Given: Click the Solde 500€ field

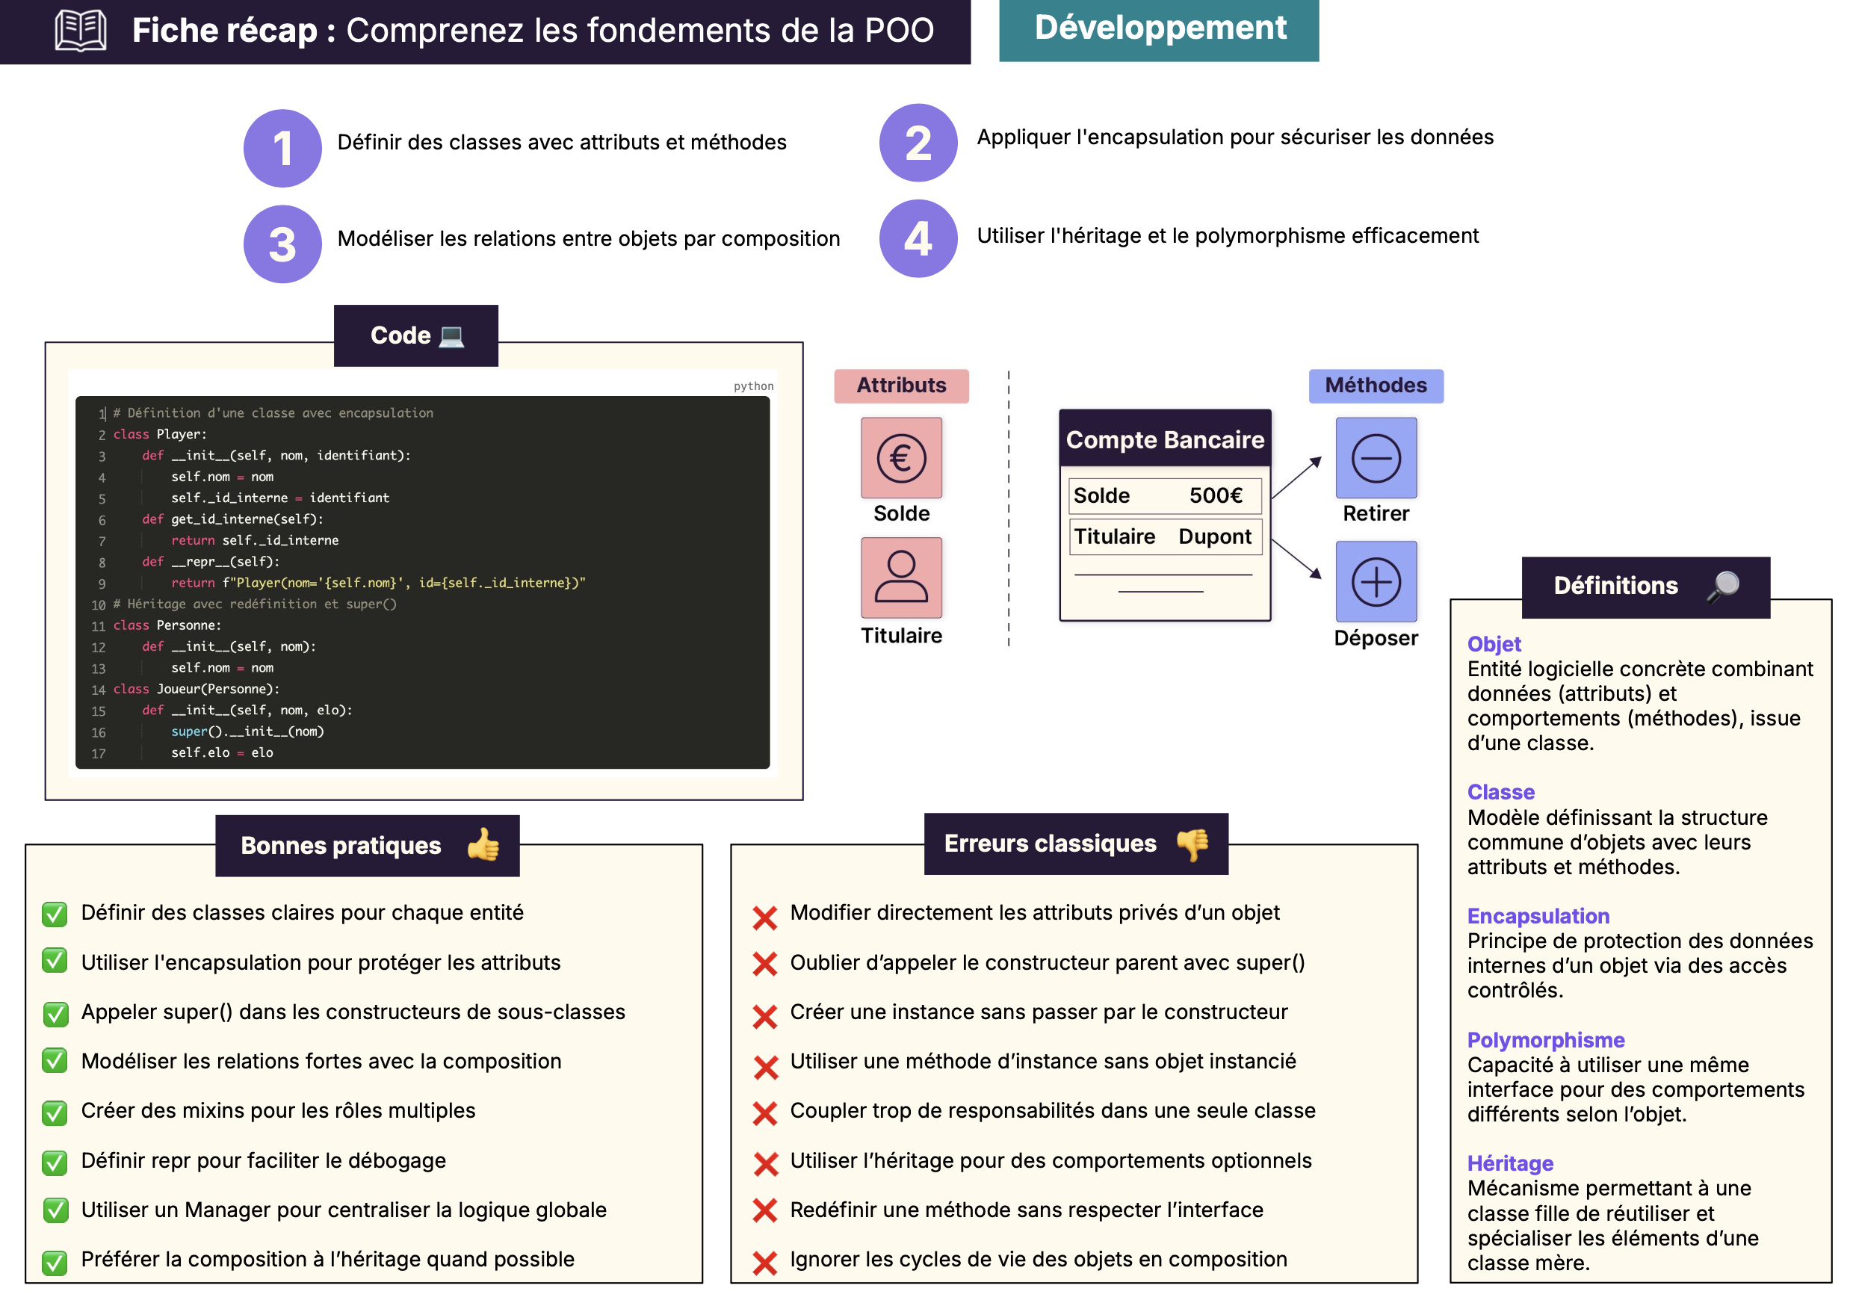Looking at the screenshot, I should (x=1165, y=495).
